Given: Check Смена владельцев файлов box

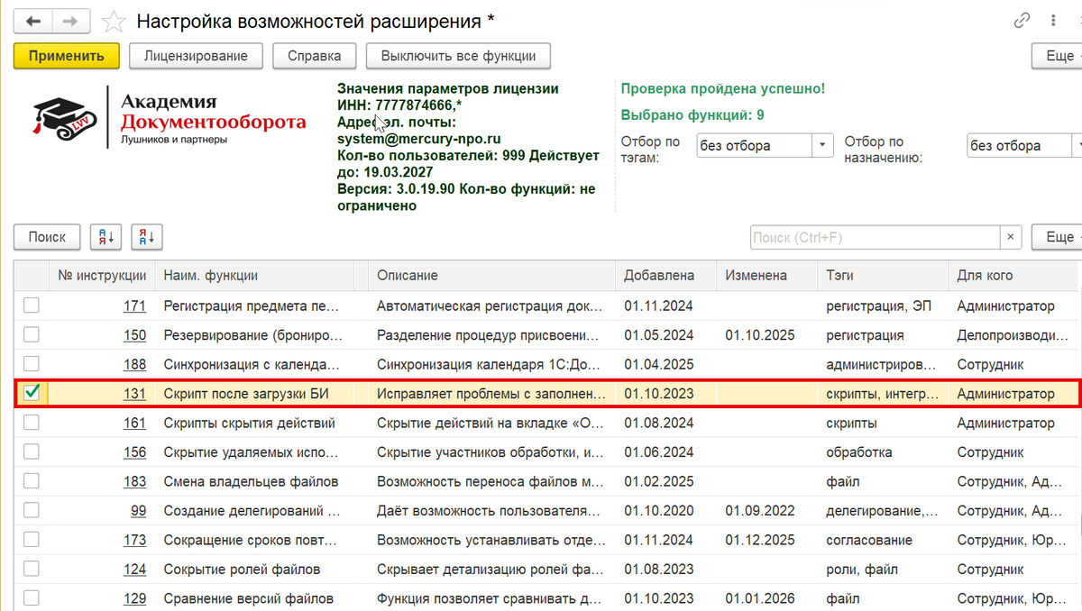Looking at the screenshot, I should (x=32, y=481).
